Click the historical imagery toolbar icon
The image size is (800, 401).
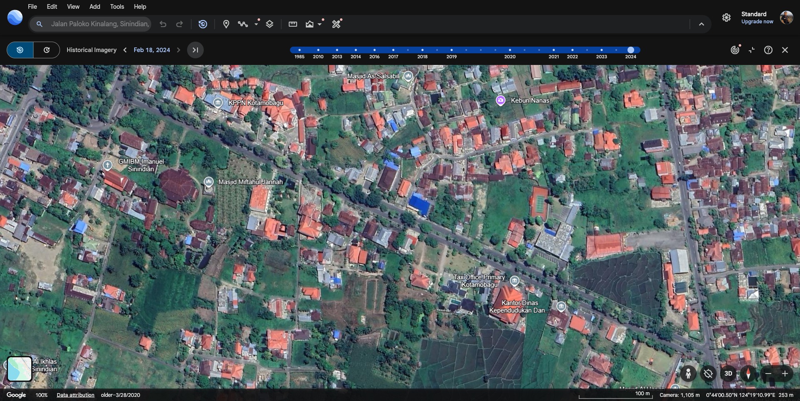tap(203, 24)
